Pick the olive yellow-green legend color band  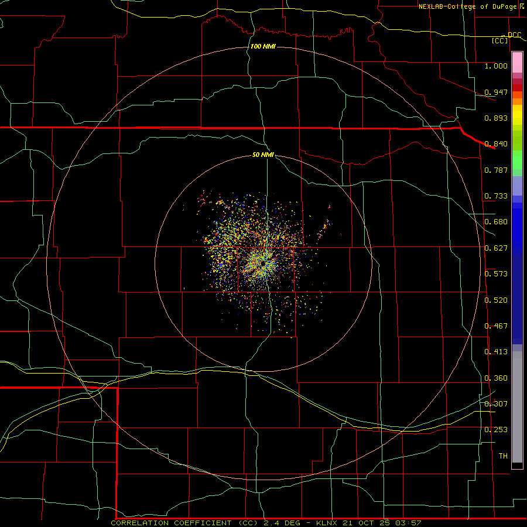[517, 140]
